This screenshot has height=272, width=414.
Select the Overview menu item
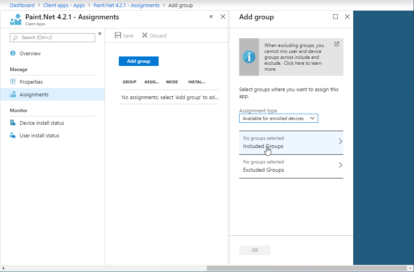pyautogui.click(x=30, y=53)
